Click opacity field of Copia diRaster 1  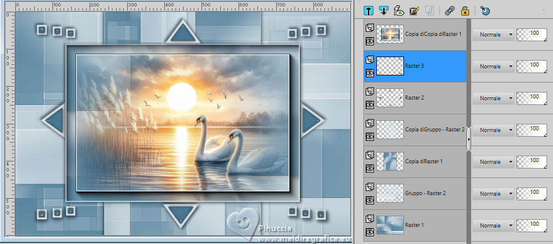point(532,161)
